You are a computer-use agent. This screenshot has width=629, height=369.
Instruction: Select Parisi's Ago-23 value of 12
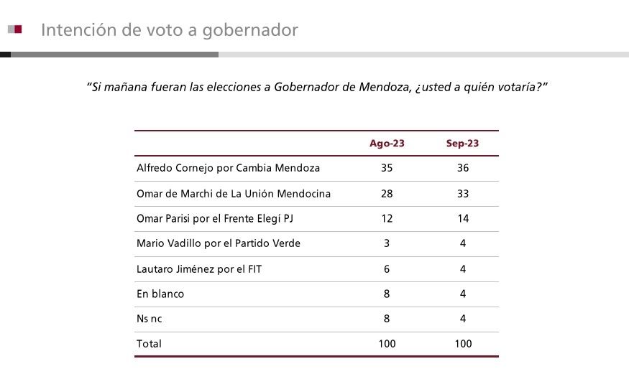pyautogui.click(x=387, y=219)
